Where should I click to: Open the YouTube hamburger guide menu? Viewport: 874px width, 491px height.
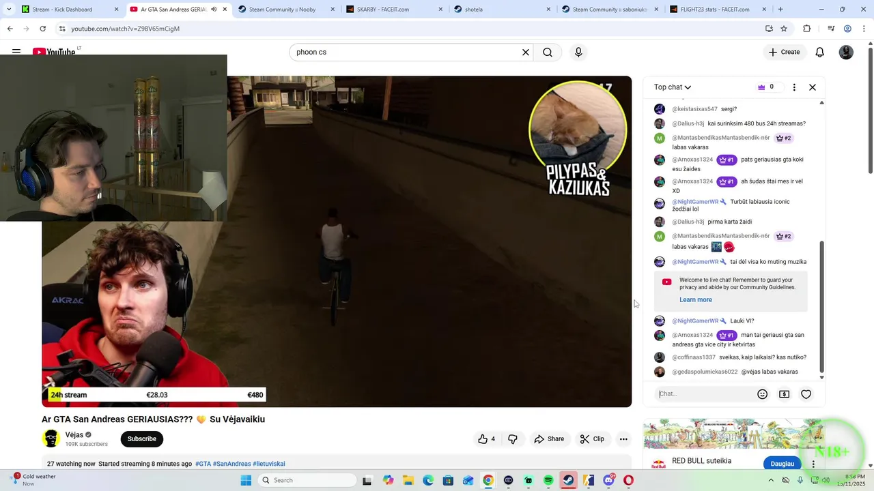pos(16,52)
